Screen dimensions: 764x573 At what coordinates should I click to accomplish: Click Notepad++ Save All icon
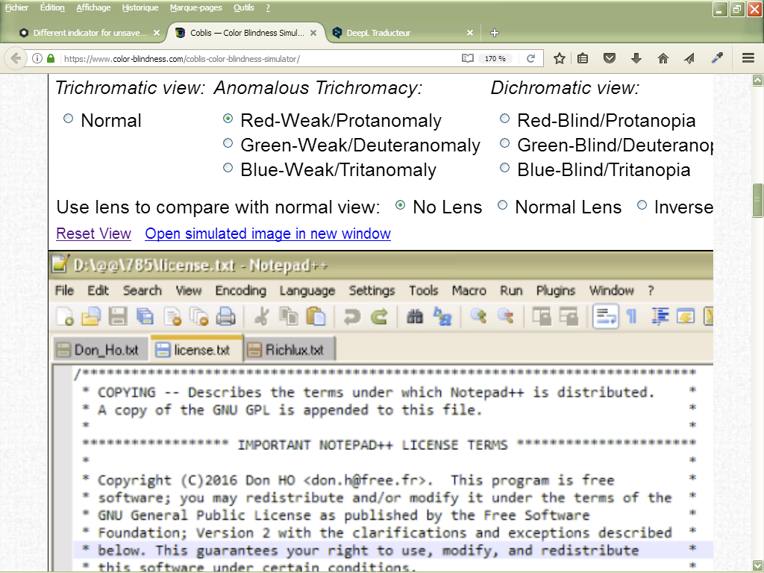point(145,316)
